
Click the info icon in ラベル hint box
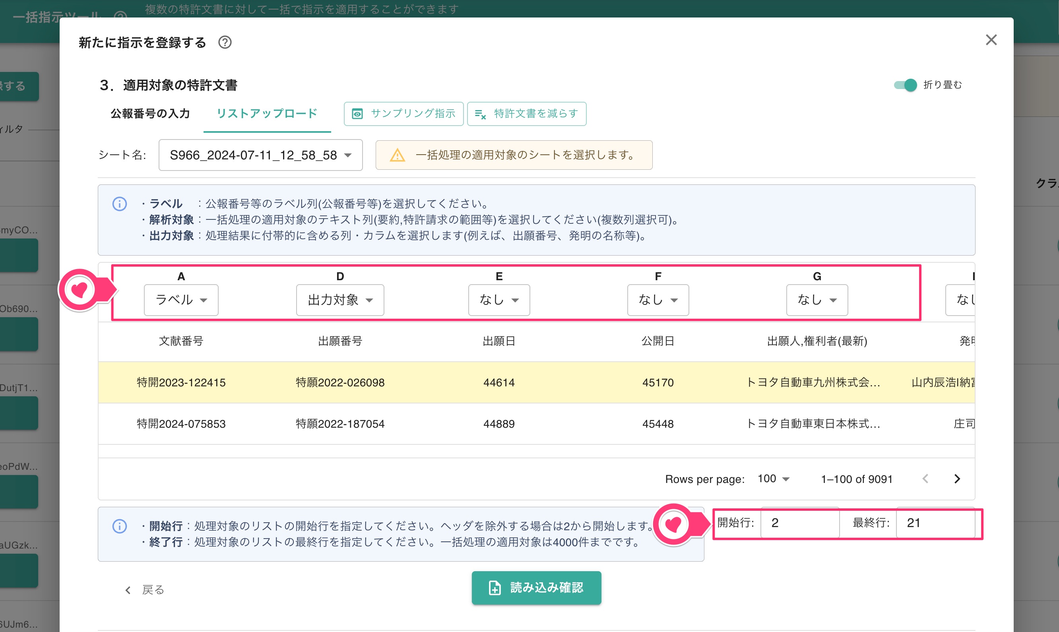pyautogui.click(x=120, y=204)
